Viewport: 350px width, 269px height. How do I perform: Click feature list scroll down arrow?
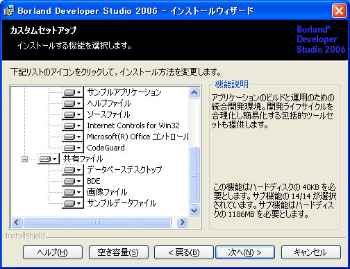click(x=194, y=211)
